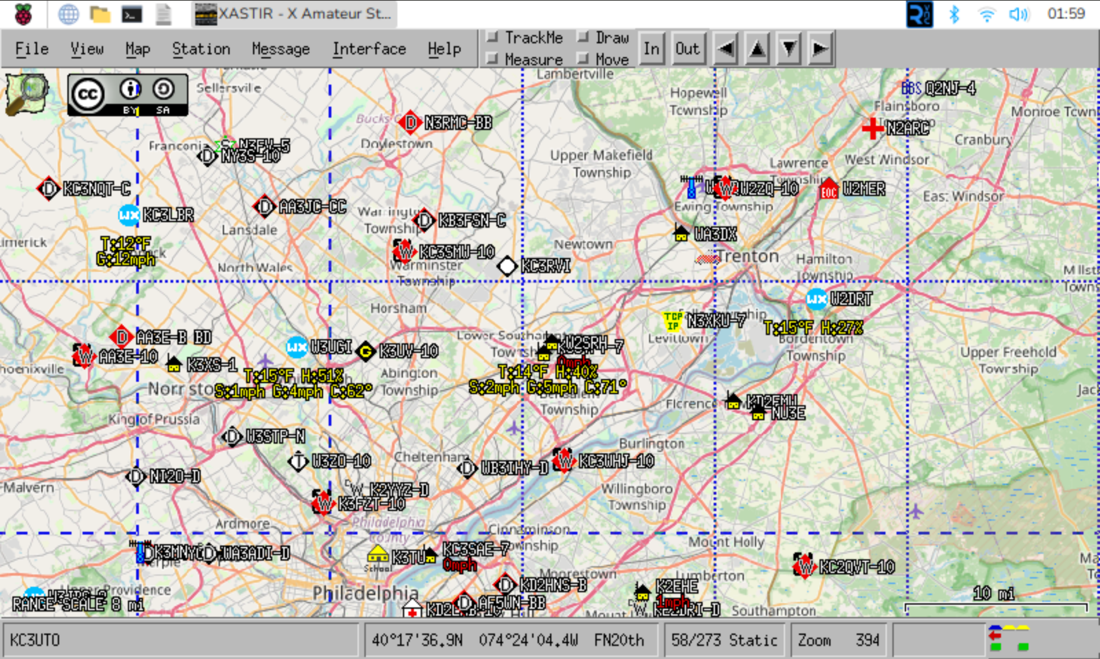Pan the map up with arrow button
This screenshot has width=1100, height=659.
[757, 49]
